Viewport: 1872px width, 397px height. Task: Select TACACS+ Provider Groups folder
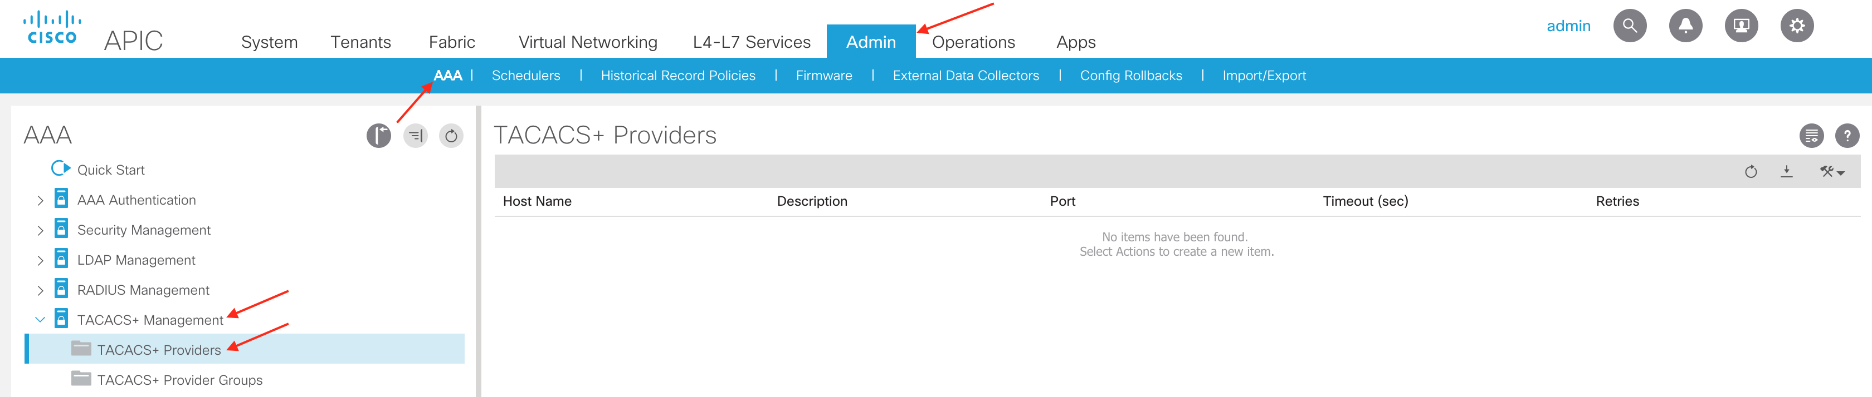point(179,380)
